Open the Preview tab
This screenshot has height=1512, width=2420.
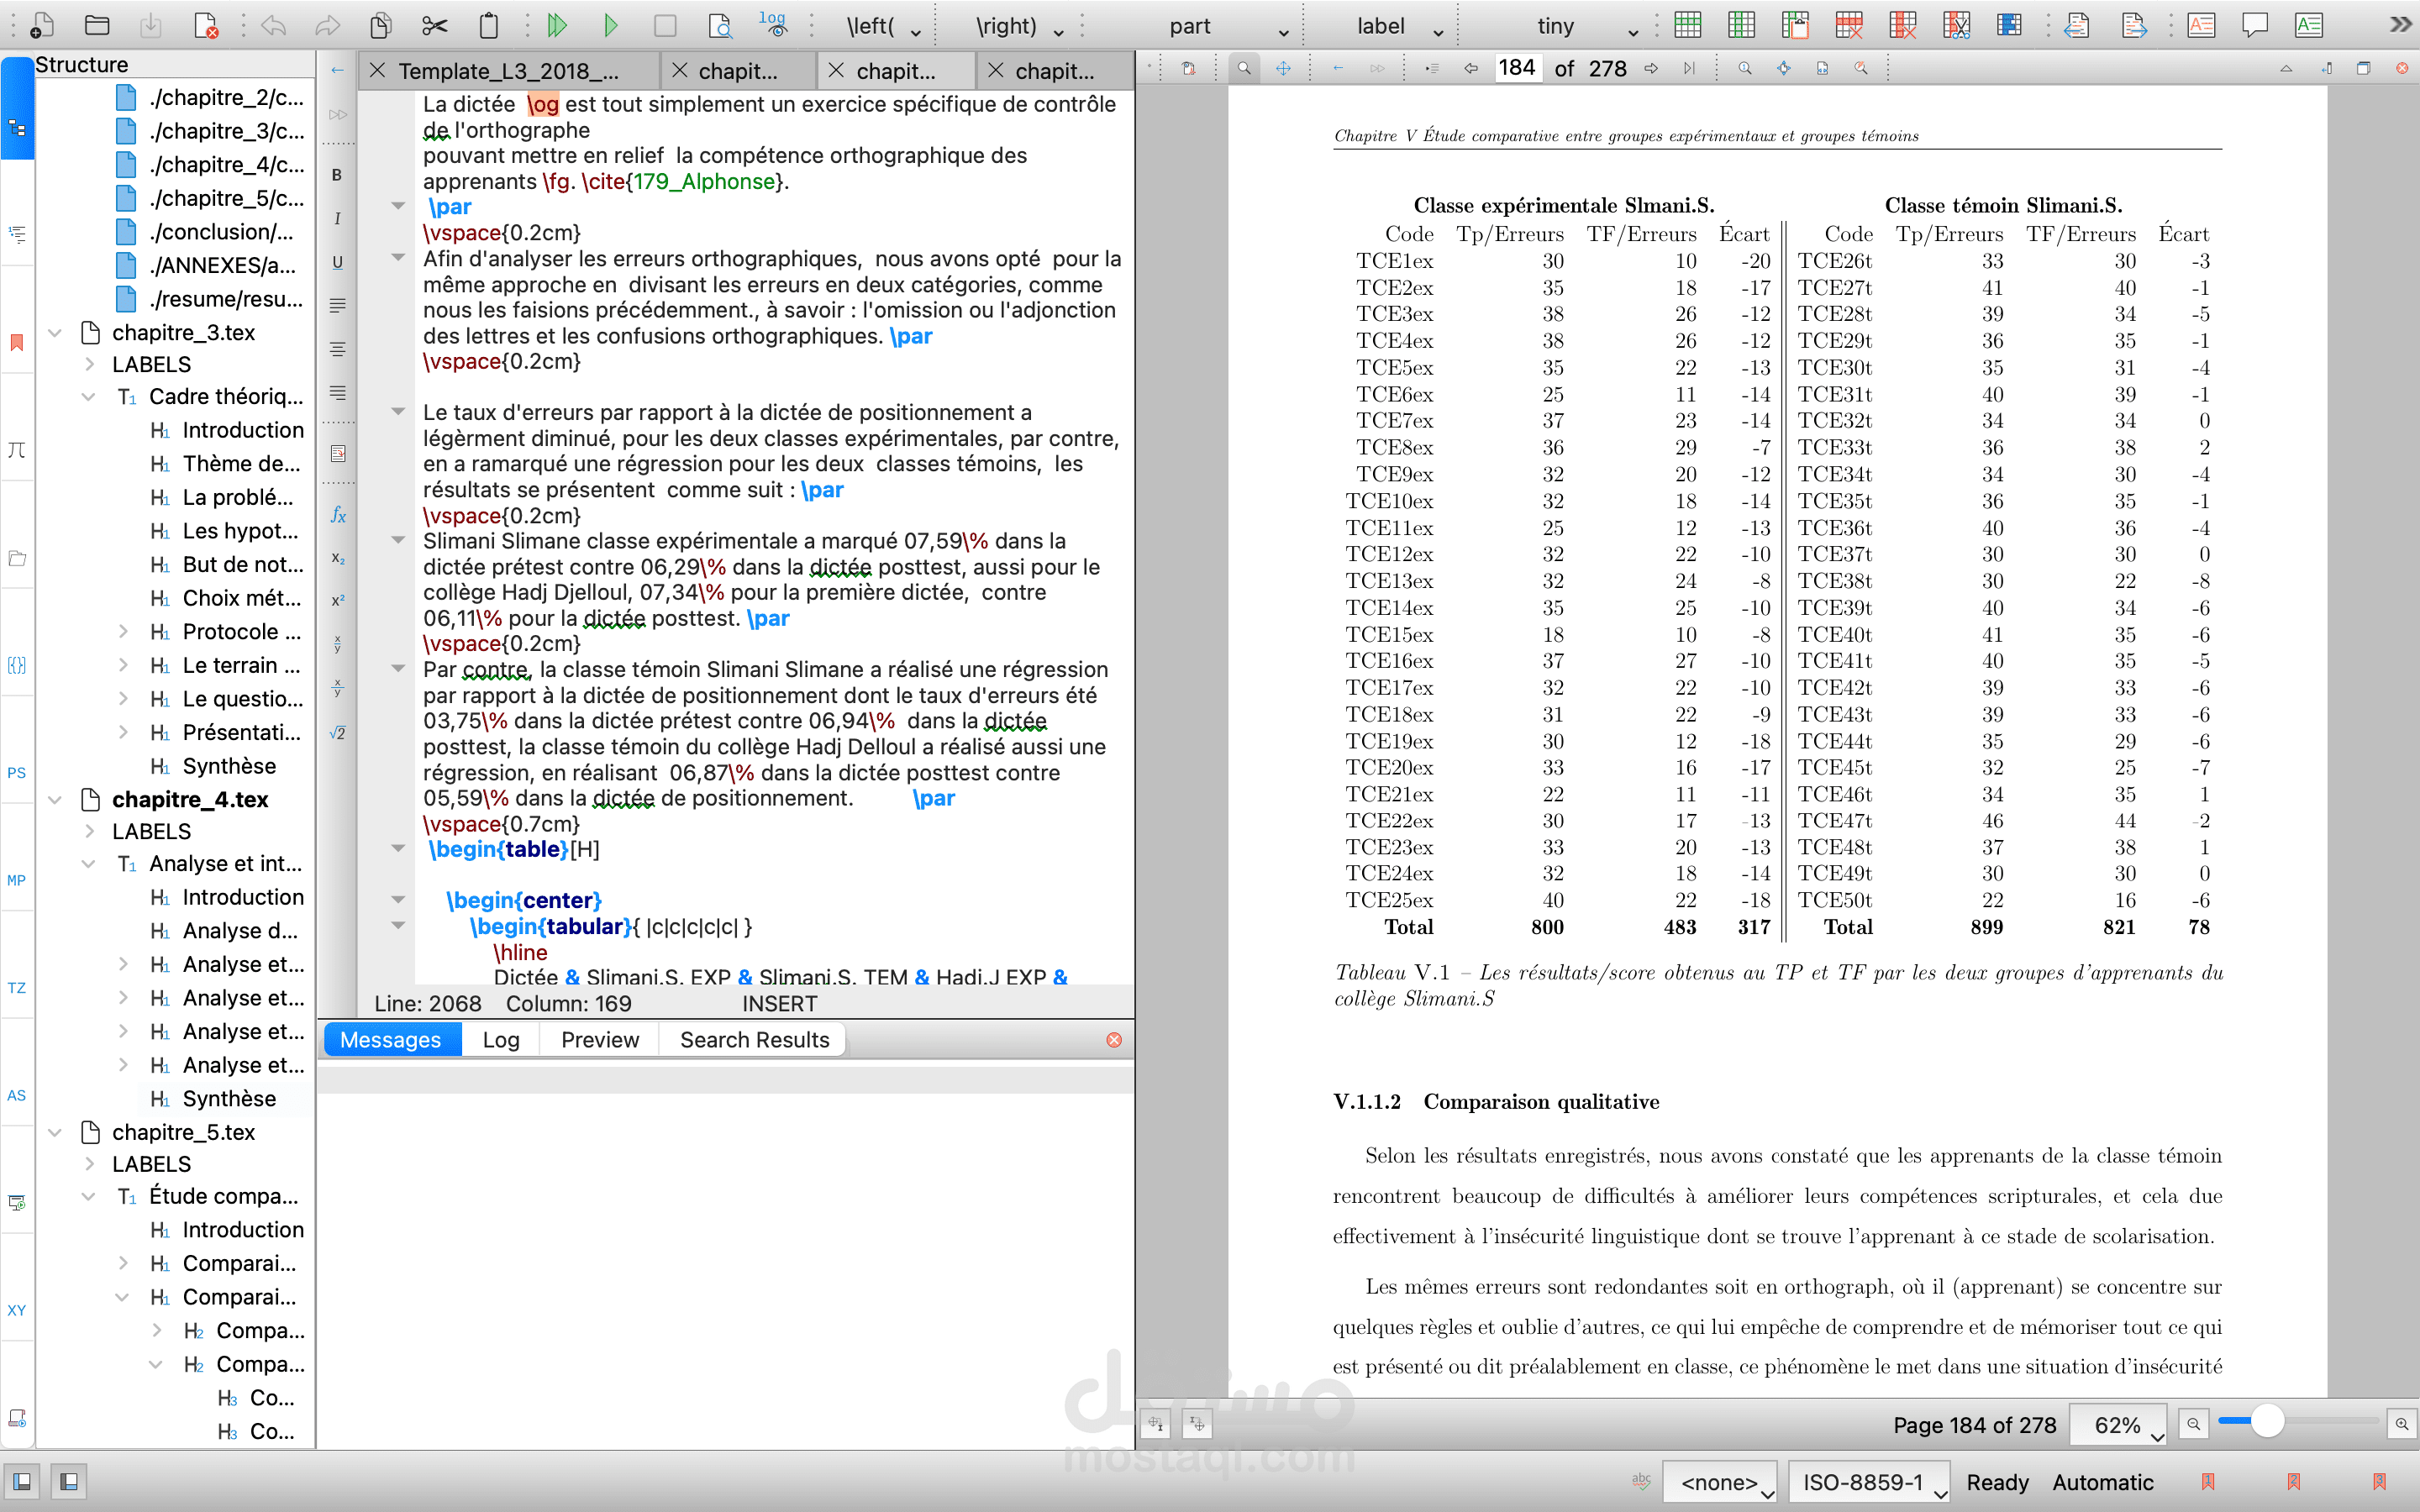point(600,1040)
